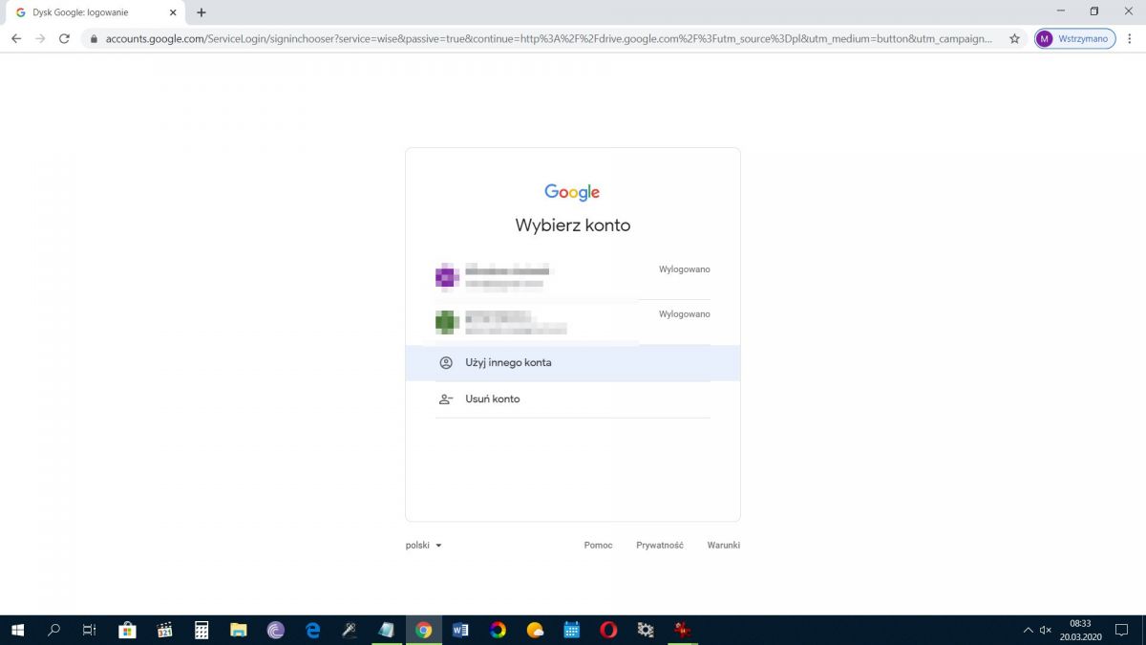Open Microsoft Store from the taskbar

click(x=127, y=630)
